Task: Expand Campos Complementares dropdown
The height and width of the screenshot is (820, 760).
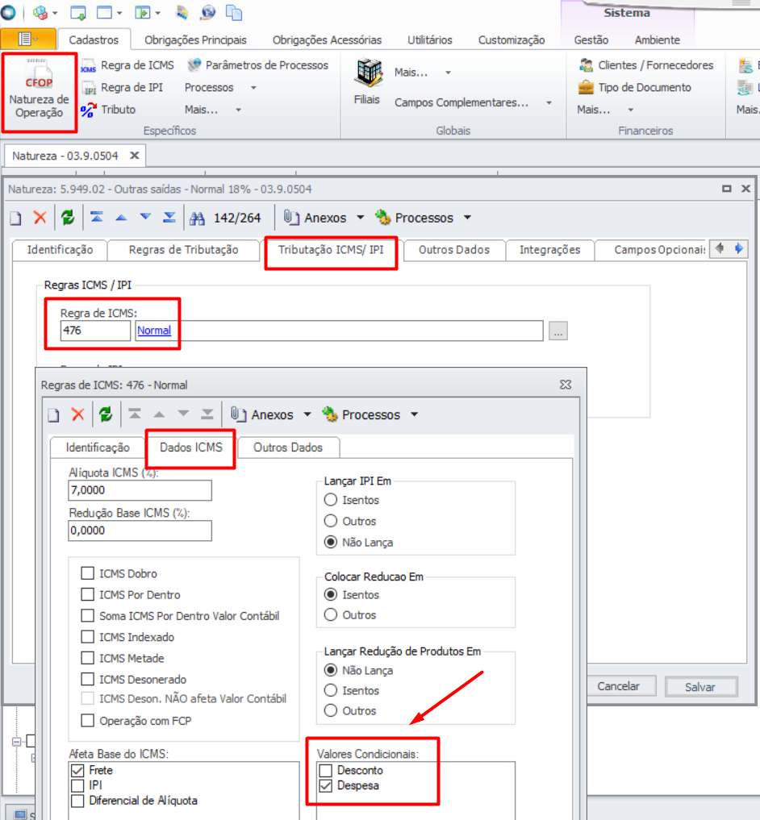Action: pyautogui.click(x=549, y=103)
